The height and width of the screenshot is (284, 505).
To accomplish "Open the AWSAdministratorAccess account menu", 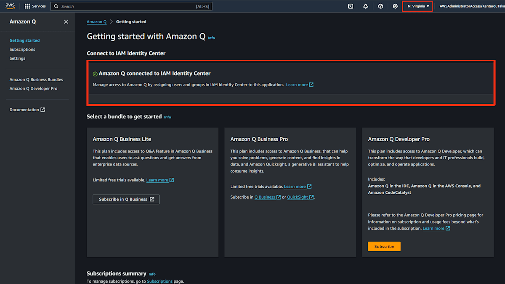I will point(472,6).
